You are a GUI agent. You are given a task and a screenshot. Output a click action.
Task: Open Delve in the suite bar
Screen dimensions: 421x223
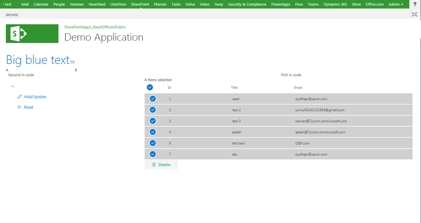[x=190, y=4]
